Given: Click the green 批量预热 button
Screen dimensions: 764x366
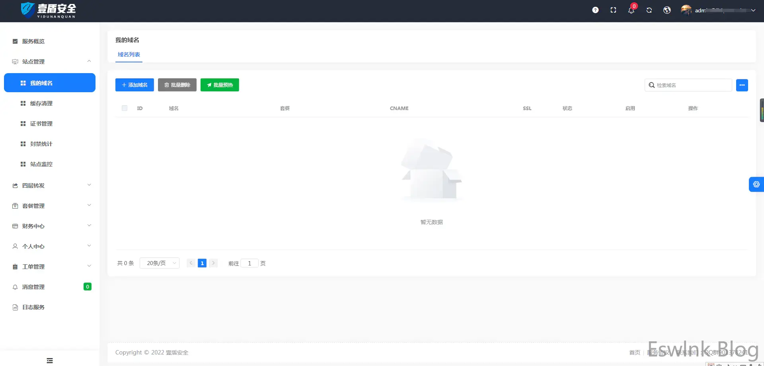Looking at the screenshot, I should point(220,85).
